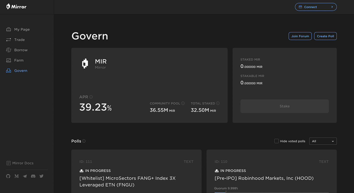The image size is (354, 193).
Task: Click the chevron arrow on Connect button
Action: tap(332, 7)
